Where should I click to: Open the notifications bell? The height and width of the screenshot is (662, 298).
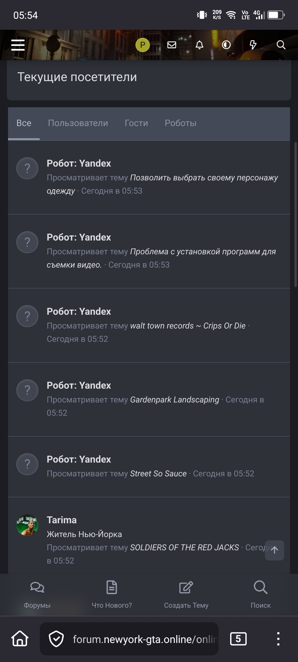coord(199,45)
